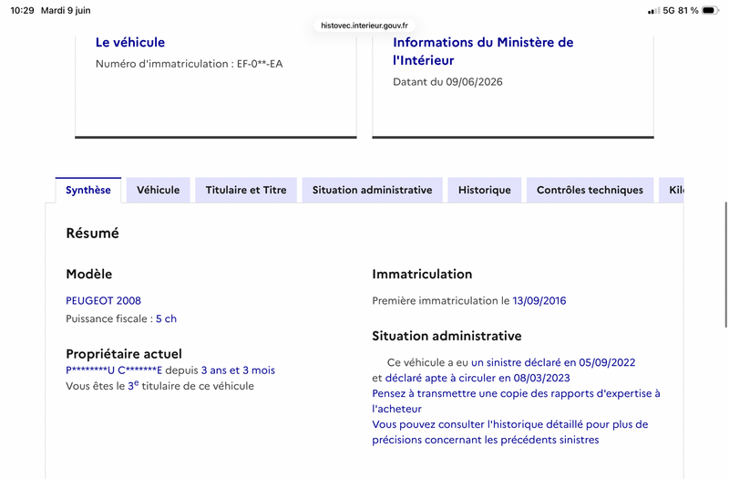Click the 'Modèle' section heading
Viewport: 729px width, 479px height.
point(88,275)
